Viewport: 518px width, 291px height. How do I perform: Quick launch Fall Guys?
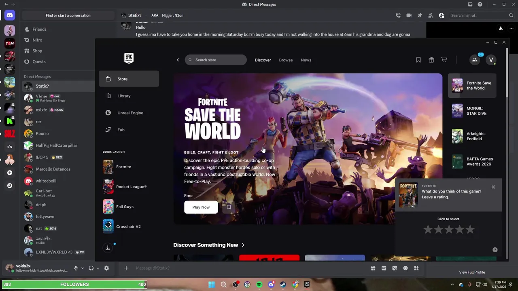click(129, 207)
